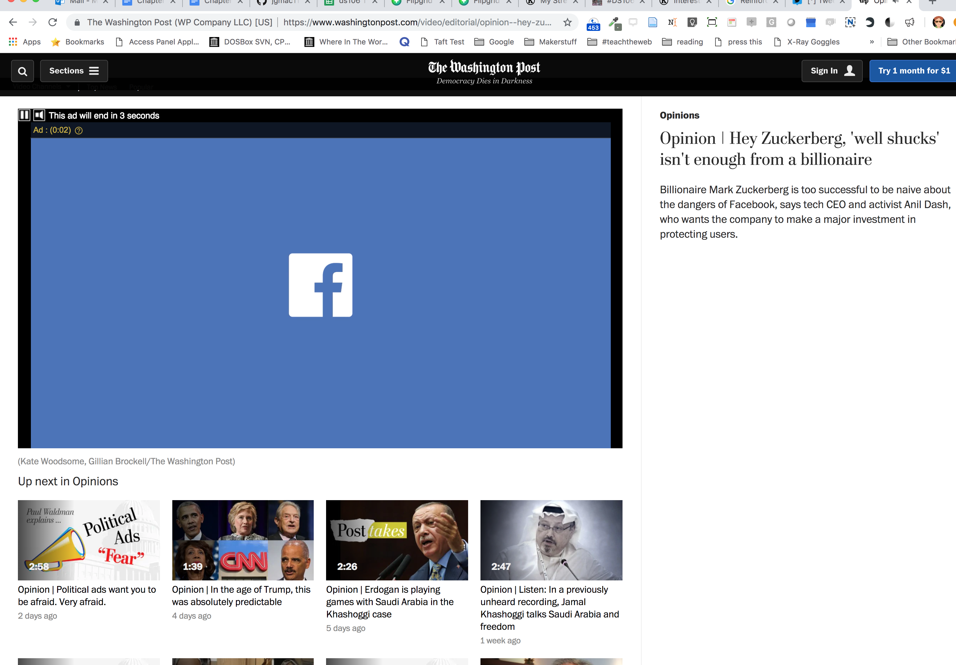Open the X-Ray Goggles bookmarklet
Viewport: 956px width, 665px height.
[807, 42]
